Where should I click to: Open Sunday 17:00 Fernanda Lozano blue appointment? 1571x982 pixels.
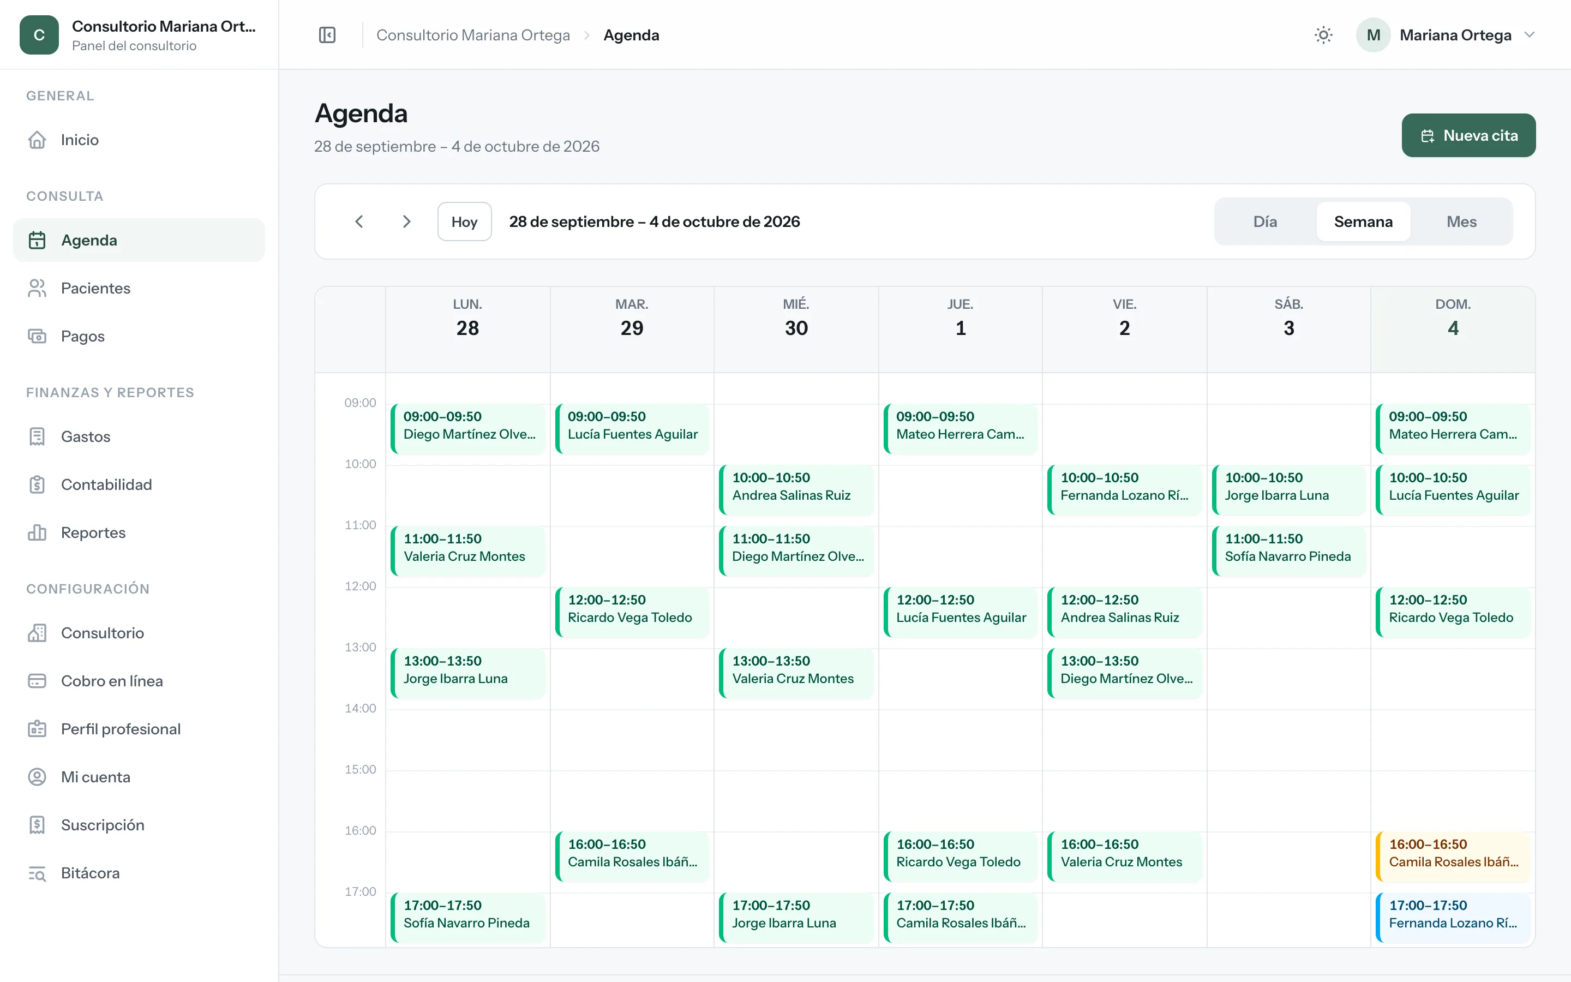[x=1453, y=918]
